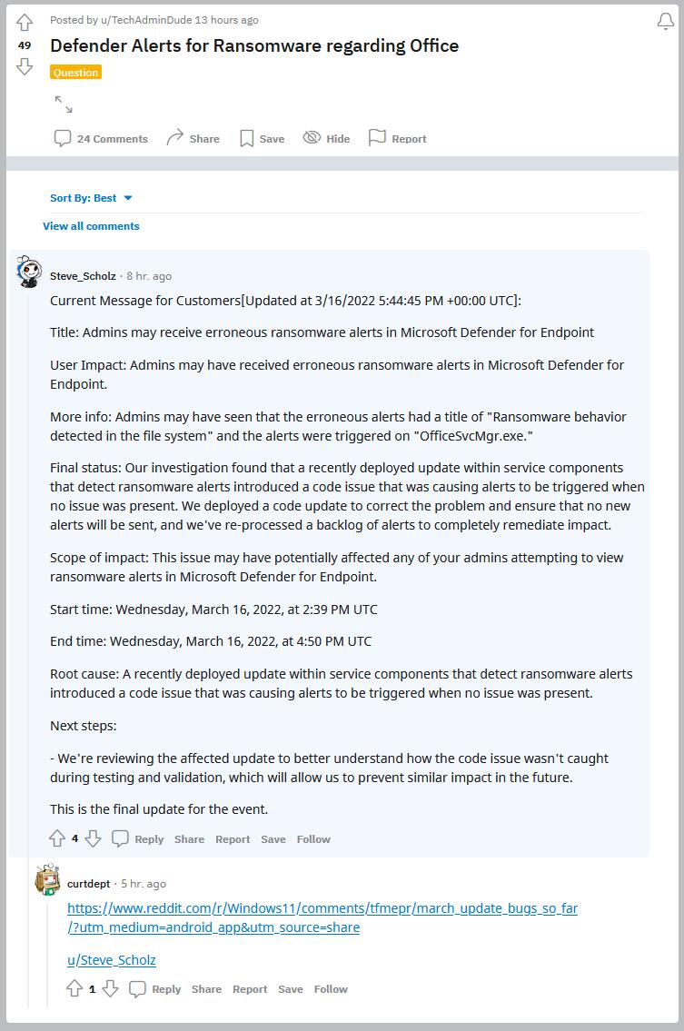Open the Steve_Scholz avatar
Viewport: 684px width, 1031px height.
pyautogui.click(x=29, y=271)
